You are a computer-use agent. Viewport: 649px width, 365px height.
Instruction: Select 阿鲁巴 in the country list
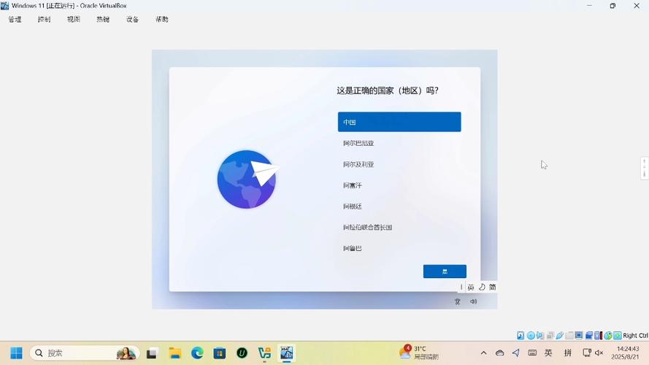(399, 248)
